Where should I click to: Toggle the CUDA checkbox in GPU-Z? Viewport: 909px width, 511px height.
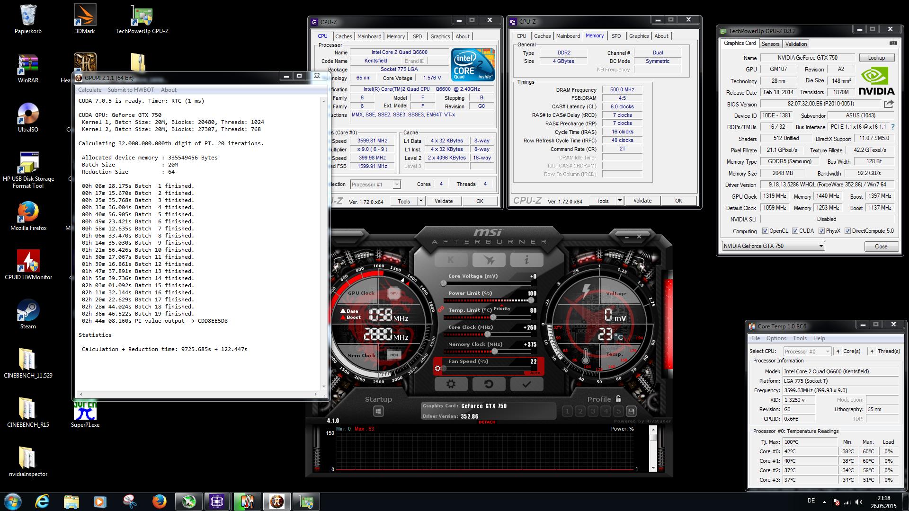click(x=795, y=231)
